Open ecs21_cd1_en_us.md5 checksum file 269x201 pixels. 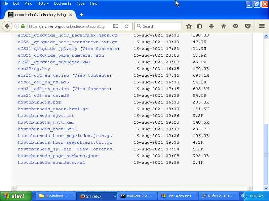point(43,82)
